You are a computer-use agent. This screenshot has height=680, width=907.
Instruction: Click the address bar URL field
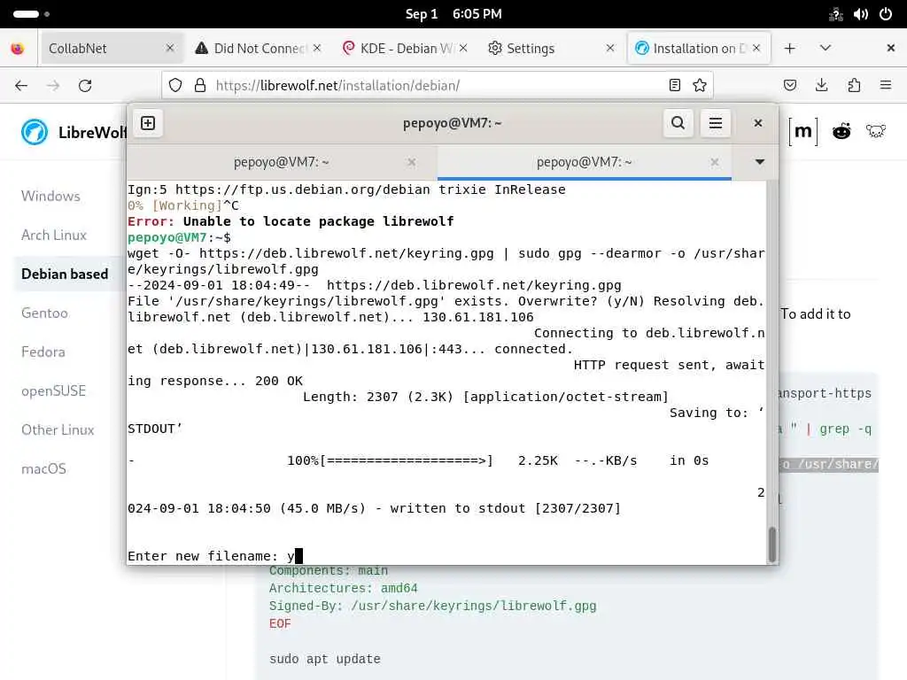tap(437, 86)
